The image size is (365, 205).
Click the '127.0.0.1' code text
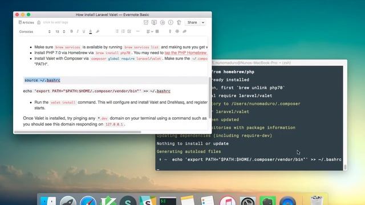[x=114, y=125]
